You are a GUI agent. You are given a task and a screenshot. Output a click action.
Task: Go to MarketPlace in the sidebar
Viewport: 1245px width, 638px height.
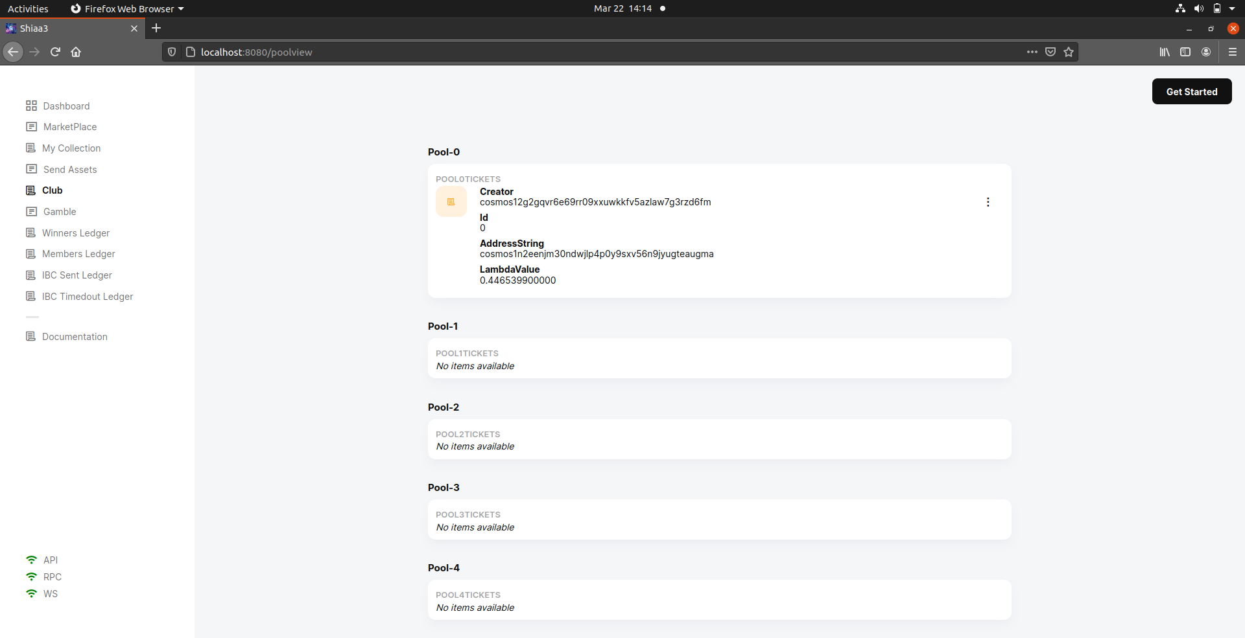[61, 127]
